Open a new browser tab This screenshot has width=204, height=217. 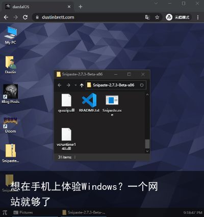point(81,7)
